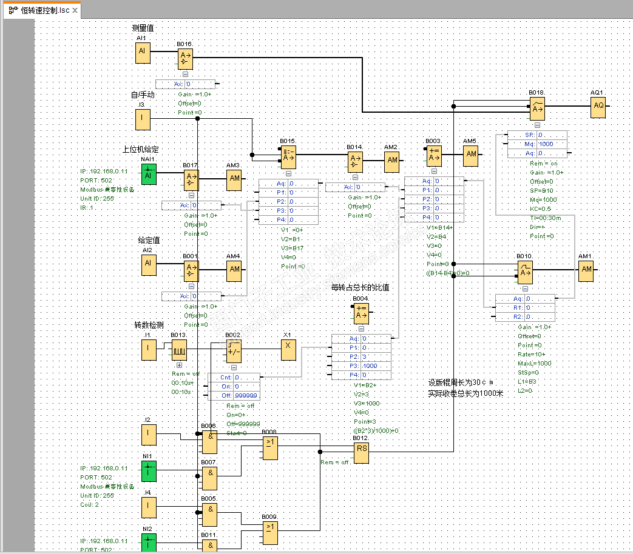This screenshot has height=554, width=633.
Task: Click the I3 digital input block
Action: [x=142, y=120]
